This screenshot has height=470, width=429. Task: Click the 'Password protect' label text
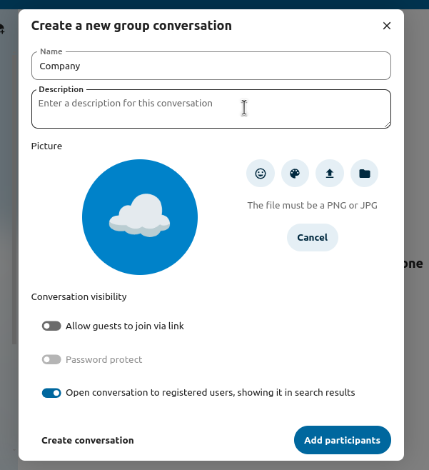[x=104, y=360]
